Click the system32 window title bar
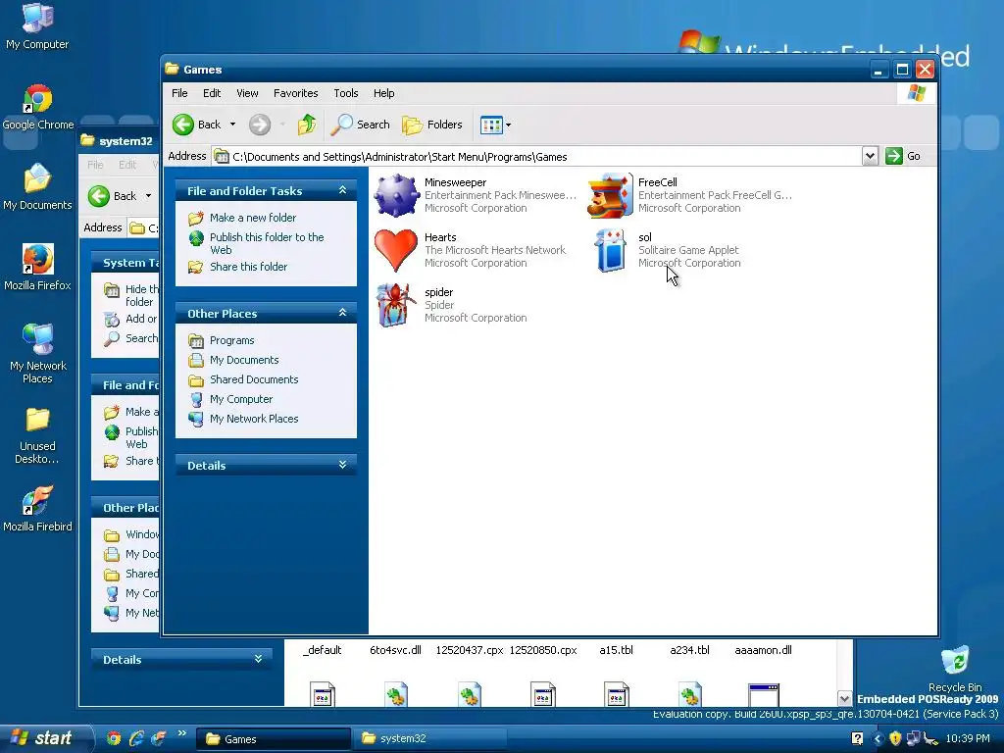The height and width of the screenshot is (753, 1004). point(119,141)
